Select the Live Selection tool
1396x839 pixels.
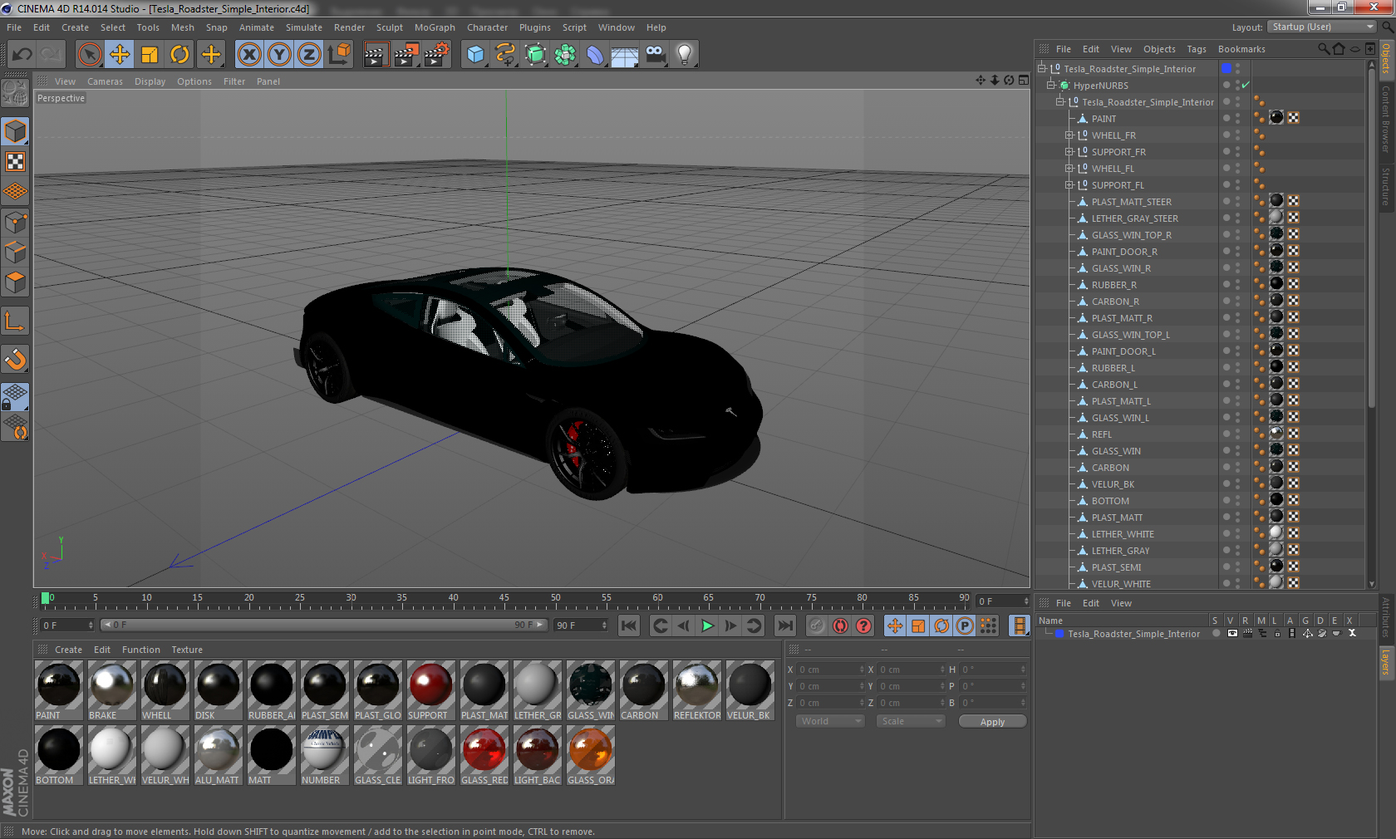click(x=89, y=55)
